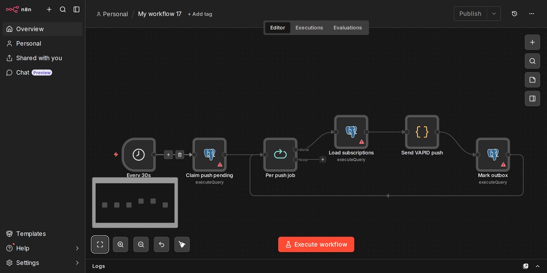547x273 pixels.
Task: Zoom in on the workflow canvas
Action: [121, 244]
